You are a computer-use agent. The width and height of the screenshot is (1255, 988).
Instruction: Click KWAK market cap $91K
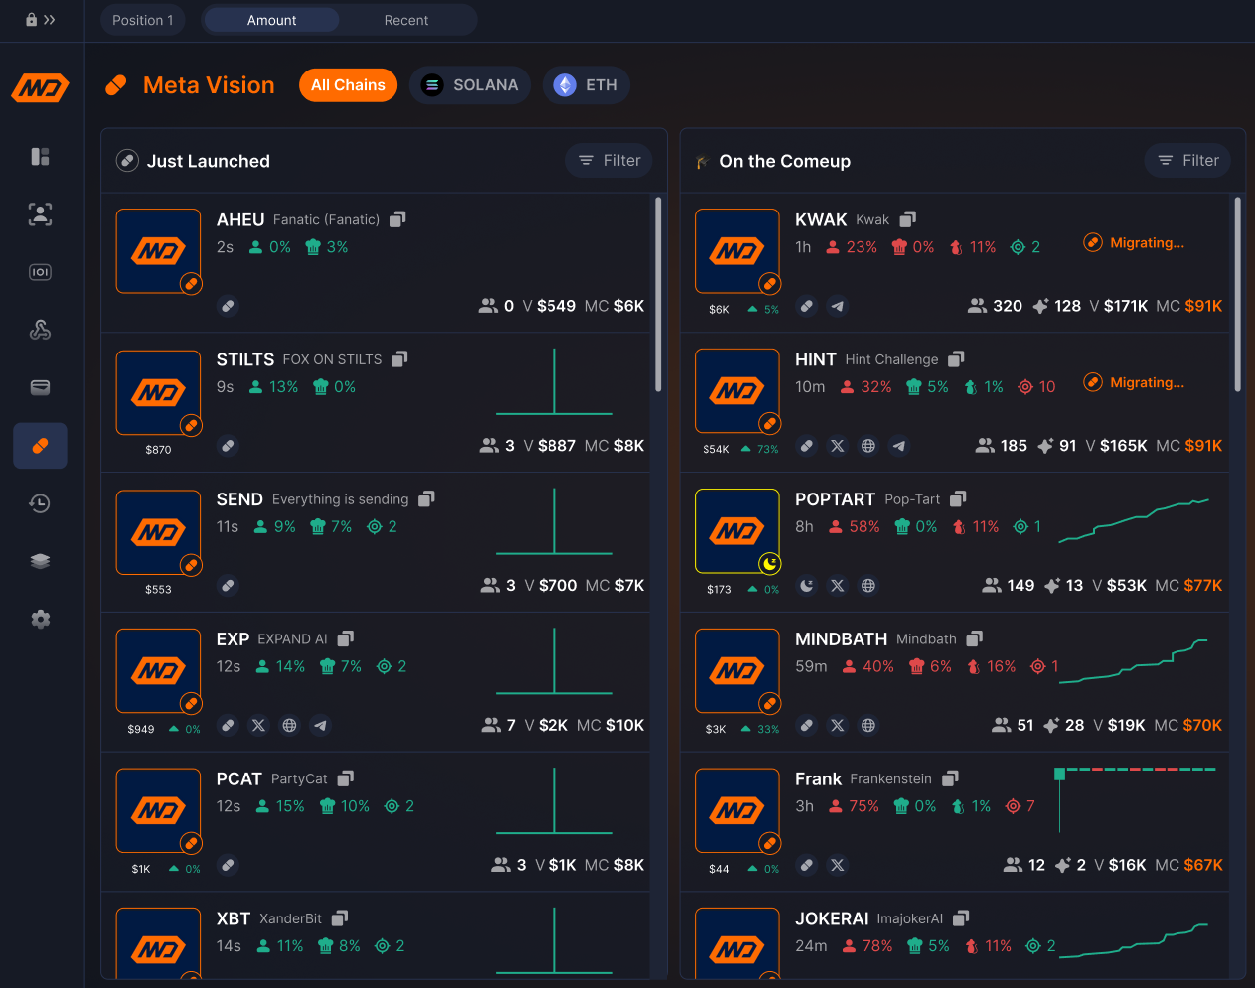point(1203,306)
